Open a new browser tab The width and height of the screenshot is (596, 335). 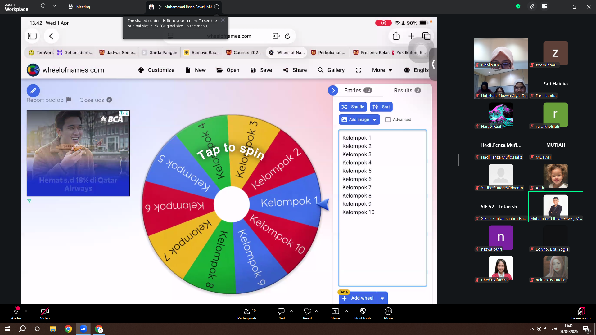coord(411,36)
